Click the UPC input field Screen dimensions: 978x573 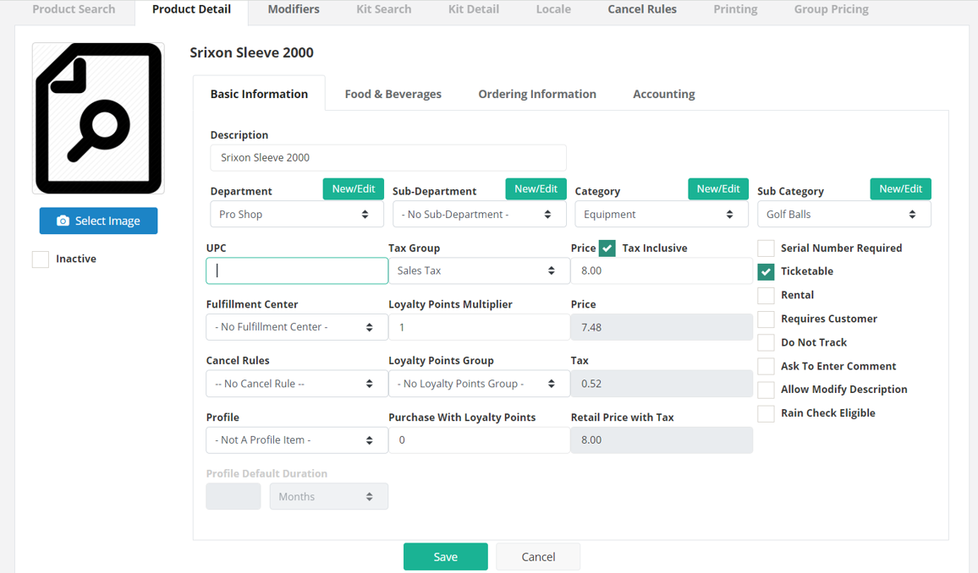[297, 271]
